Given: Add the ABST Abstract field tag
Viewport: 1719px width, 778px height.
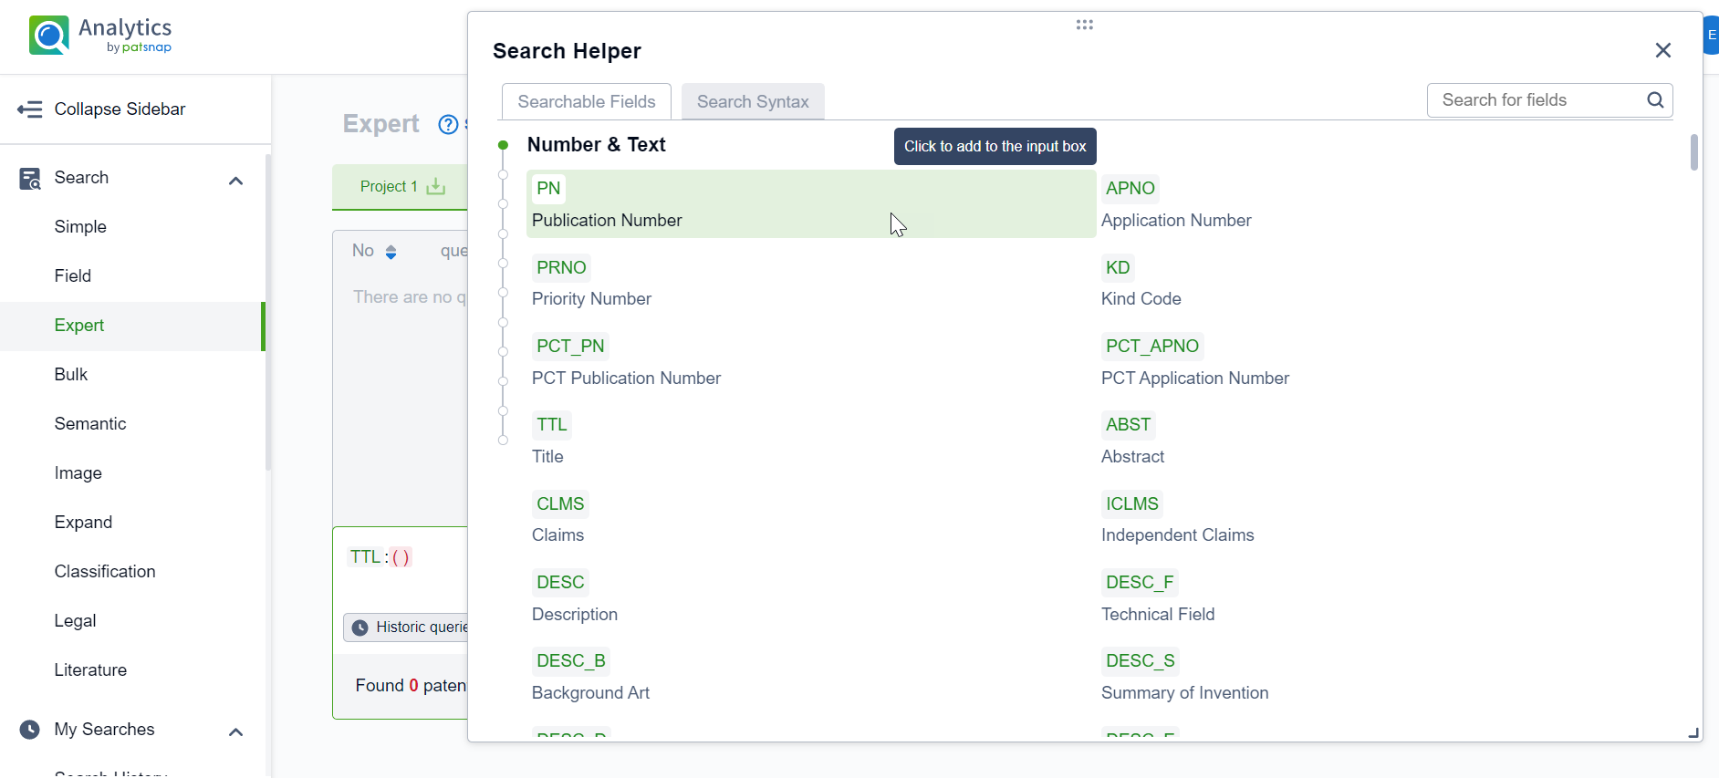Looking at the screenshot, I should tap(1128, 425).
